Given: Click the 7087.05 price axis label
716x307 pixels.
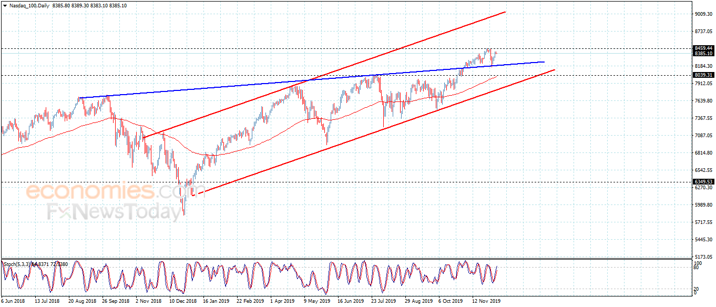Looking at the screenshot, I should click(703, 136).
